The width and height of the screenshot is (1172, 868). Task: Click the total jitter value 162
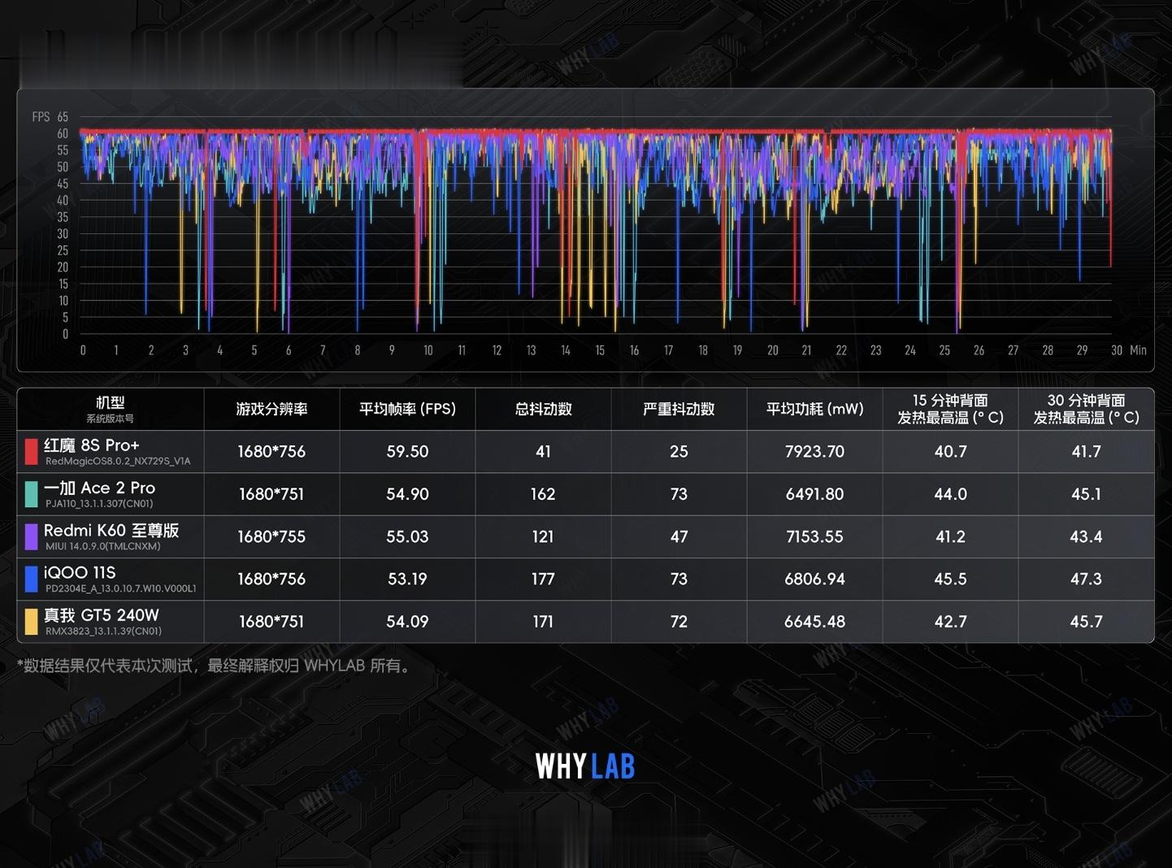pos(543,494)
